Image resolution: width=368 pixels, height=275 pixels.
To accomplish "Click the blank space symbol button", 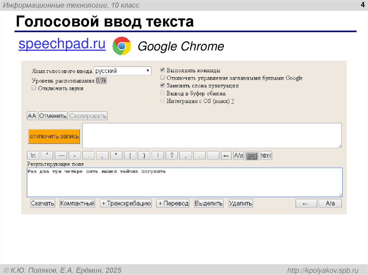I will coord(213,156).
